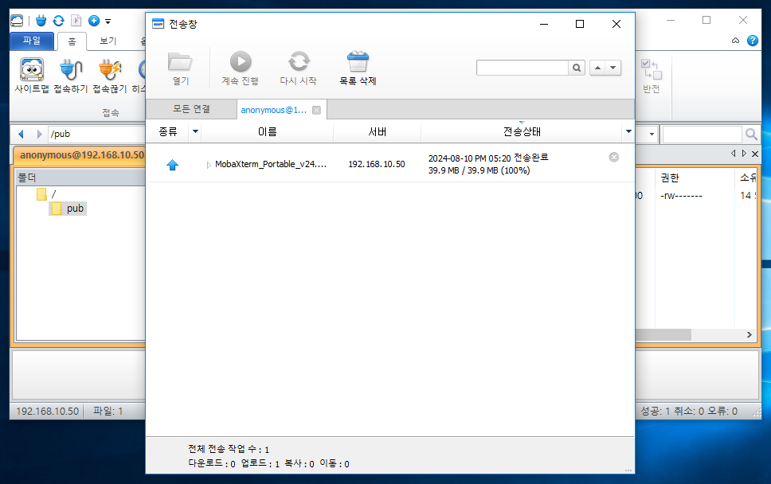The height and width of the screenshot is (484, 771).
Task: Click the quick-access refresh icon
Action: (58, 21)
